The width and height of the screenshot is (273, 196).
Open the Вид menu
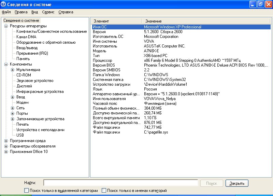coord(35,12)
